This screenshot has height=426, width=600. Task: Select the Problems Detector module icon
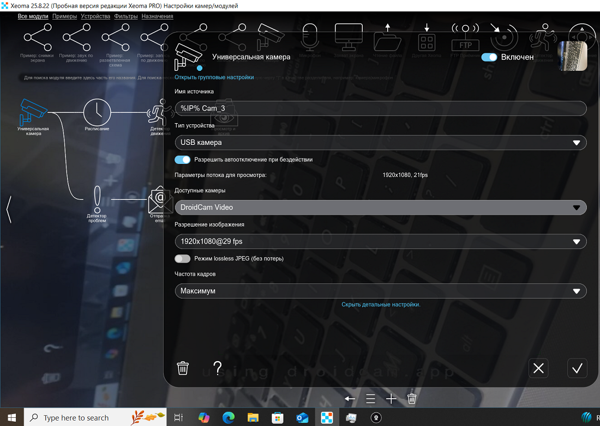[x=97, y=200]
